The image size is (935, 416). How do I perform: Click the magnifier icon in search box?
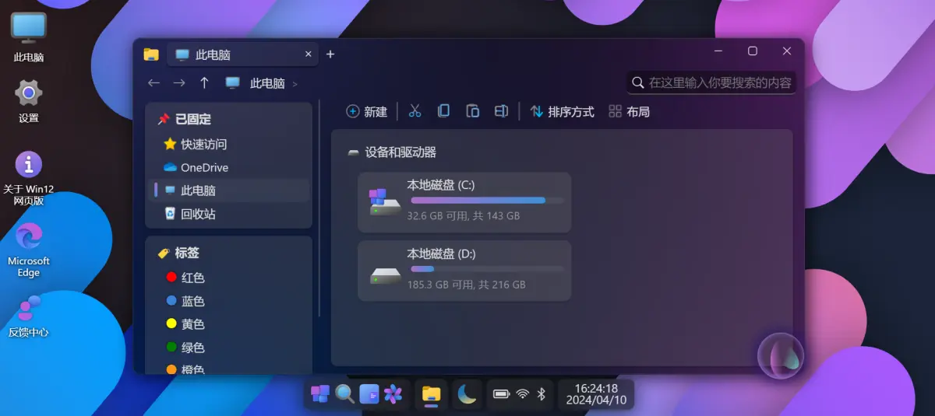click(638, 82)
